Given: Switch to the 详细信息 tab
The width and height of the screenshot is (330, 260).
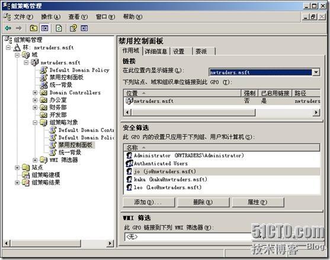Looking at the screenshot, I should tap(156, 51).
